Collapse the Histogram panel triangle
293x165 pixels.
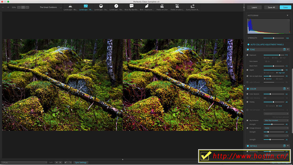click(287, 15)
